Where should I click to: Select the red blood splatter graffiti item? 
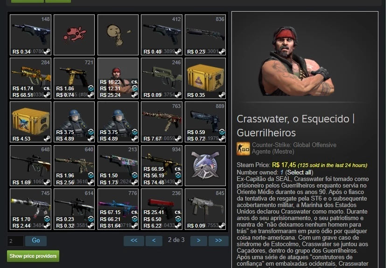pos(74,35)
